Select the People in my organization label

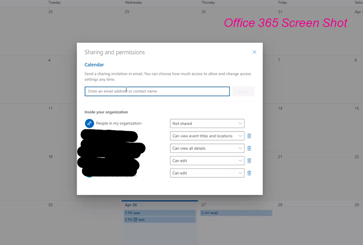[119, 123]
